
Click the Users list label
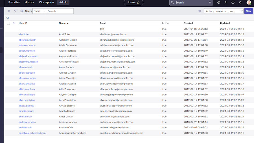(x=28, y=11)
